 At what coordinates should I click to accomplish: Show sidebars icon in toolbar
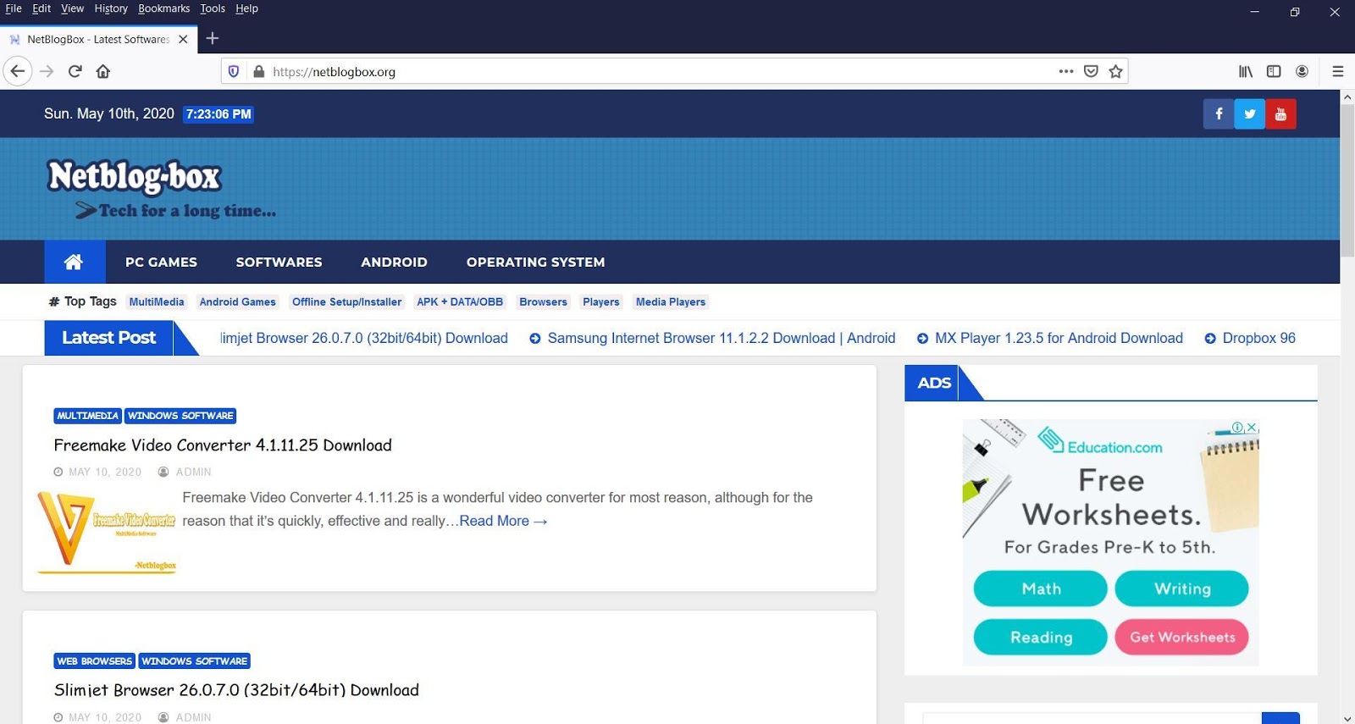1274,71
